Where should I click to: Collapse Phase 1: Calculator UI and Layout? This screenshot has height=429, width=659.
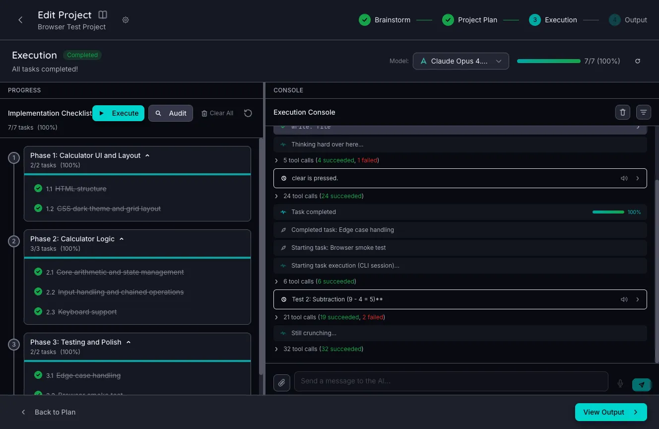[147, 155]
